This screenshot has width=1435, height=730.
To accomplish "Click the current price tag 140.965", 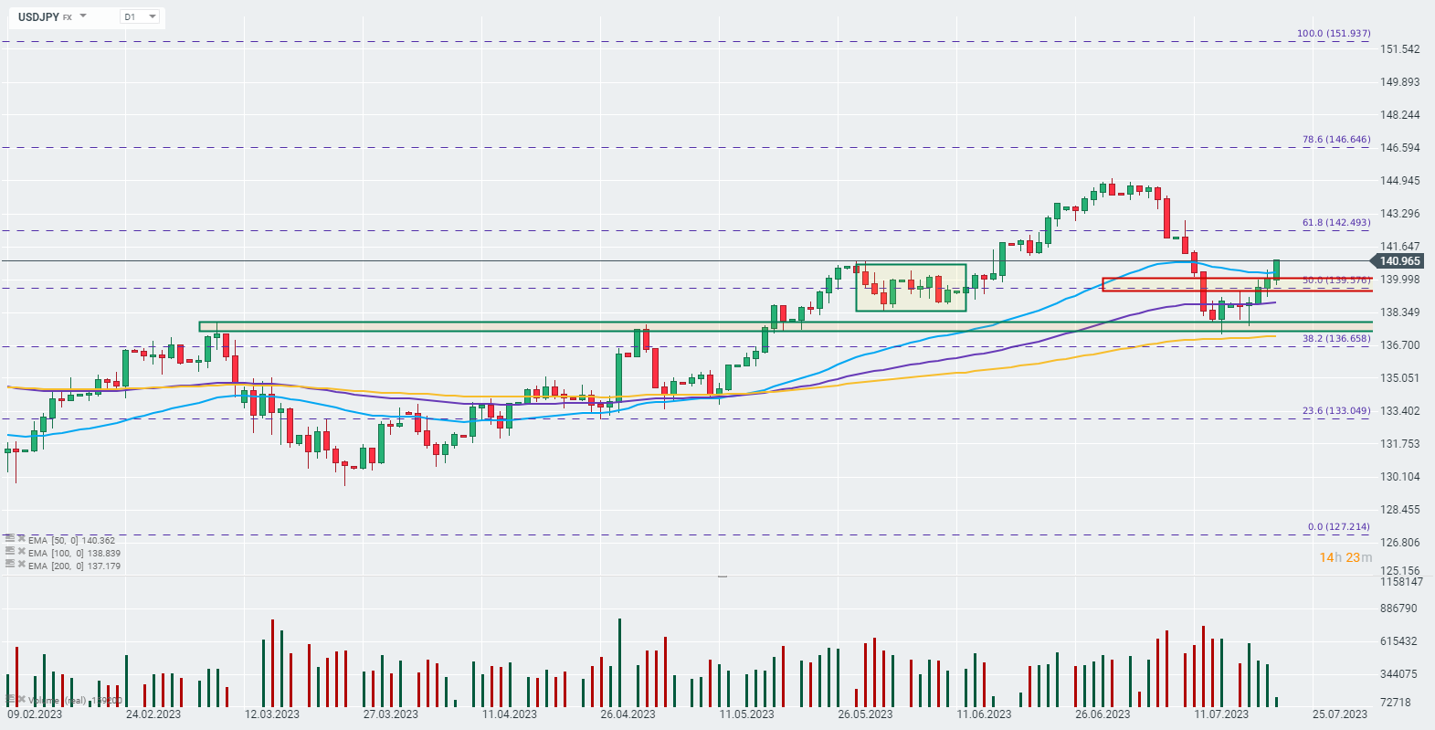I will (x=1399, y=261).
